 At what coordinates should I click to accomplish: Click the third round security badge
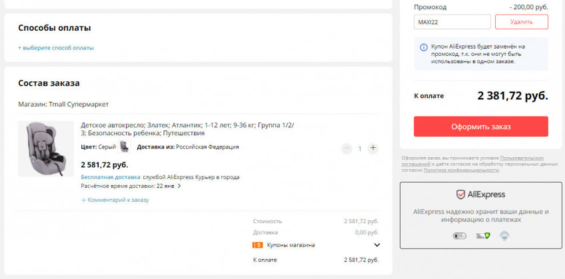(504, 236)
